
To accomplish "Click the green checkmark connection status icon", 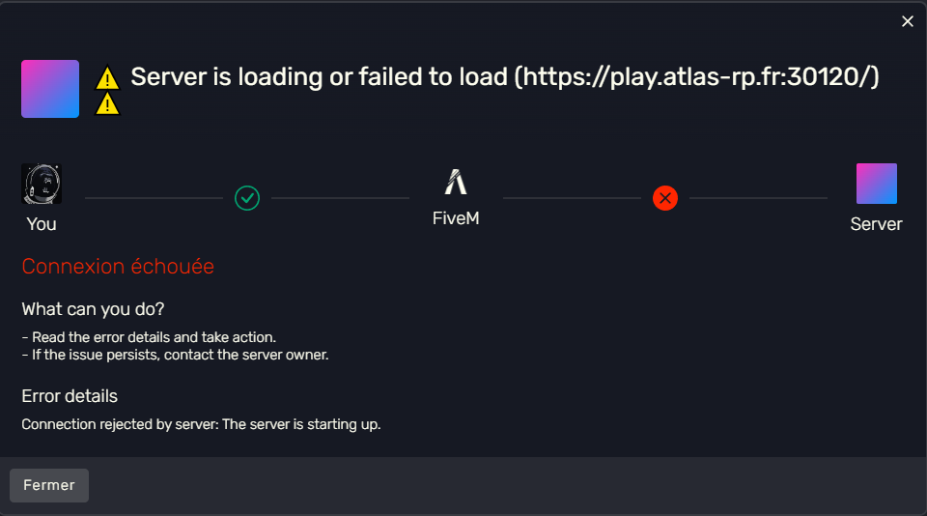I will (x=247, y=198).
